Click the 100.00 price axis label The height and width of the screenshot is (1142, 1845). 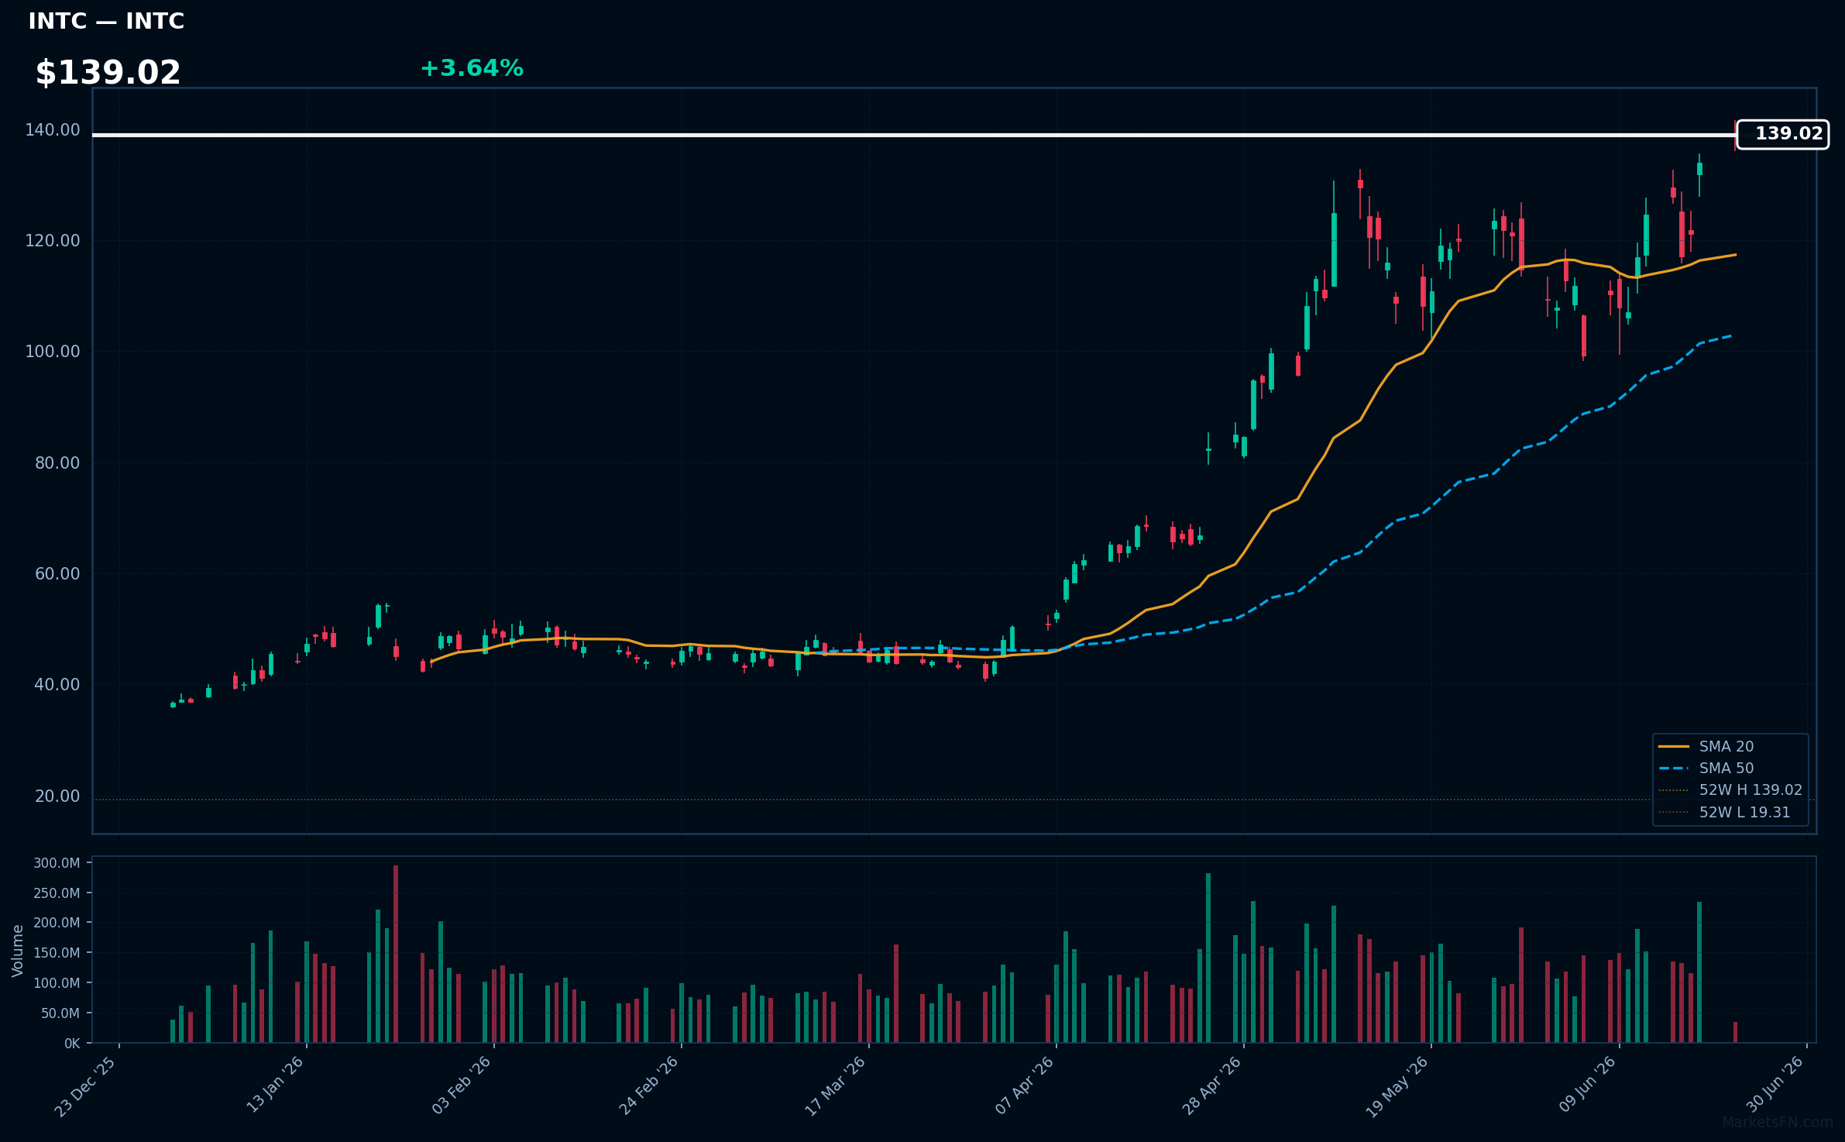tap(53, 352)
